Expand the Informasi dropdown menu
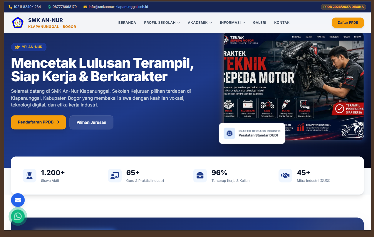This screenshot has width=374, height=237. point(232,23)
